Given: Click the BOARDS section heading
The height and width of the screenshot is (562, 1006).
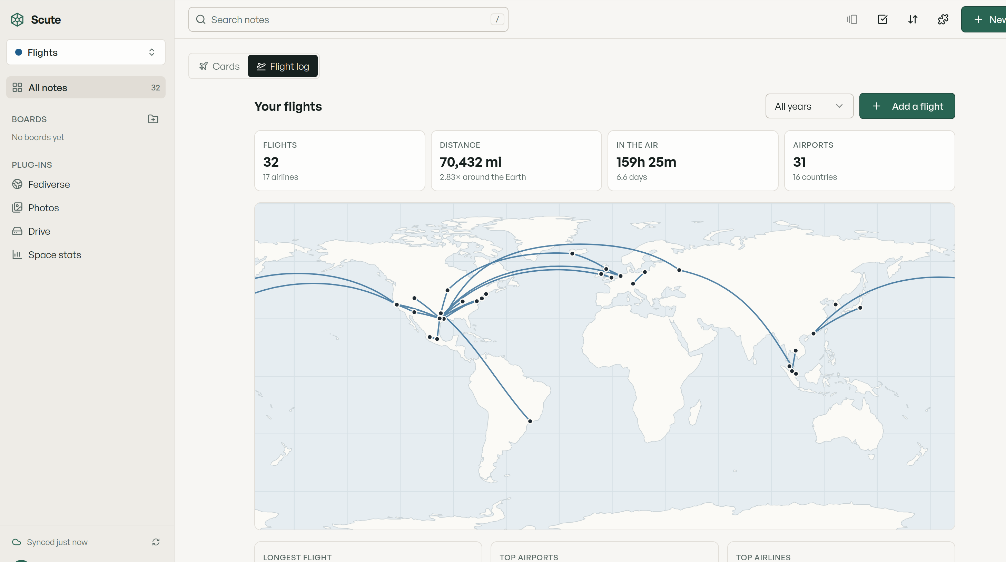Looking at the screenshot, I should coord(29,119).
